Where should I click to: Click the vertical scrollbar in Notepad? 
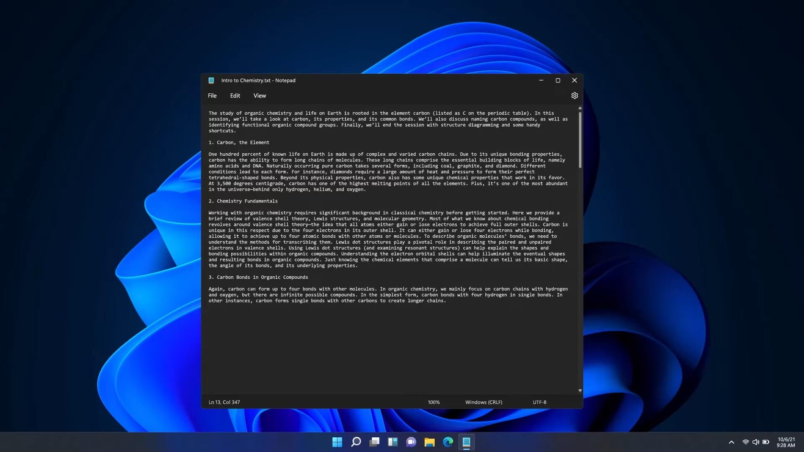[x=580, y=138]
